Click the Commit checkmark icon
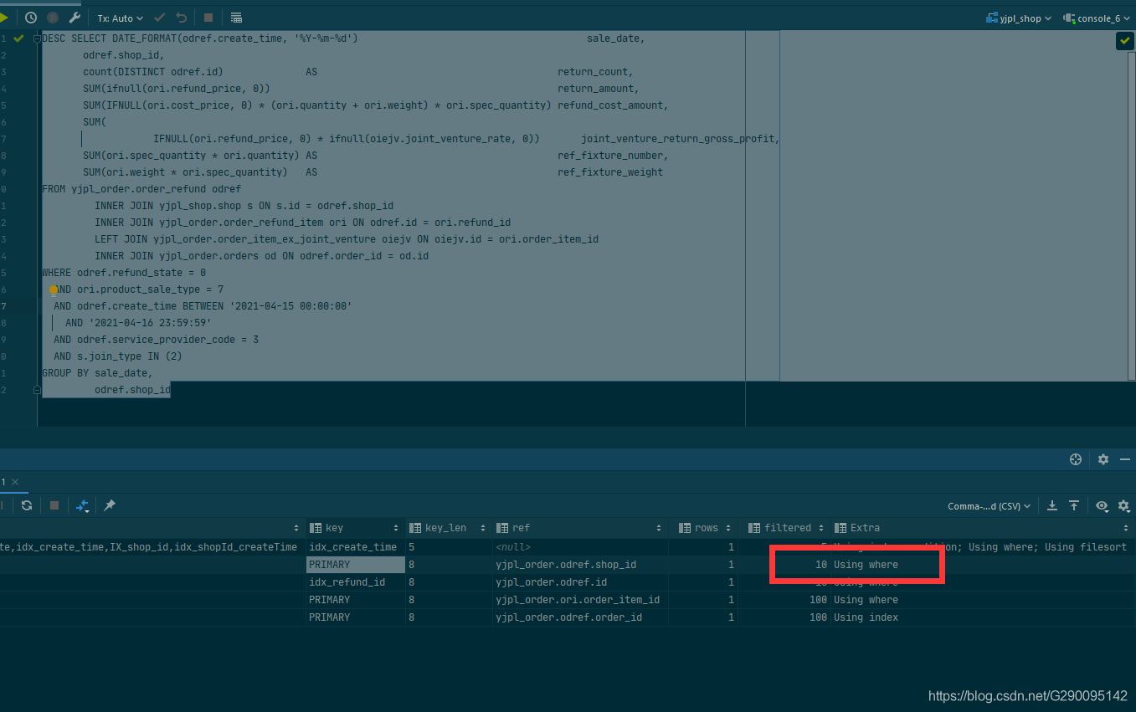 (x=160, y=18)
